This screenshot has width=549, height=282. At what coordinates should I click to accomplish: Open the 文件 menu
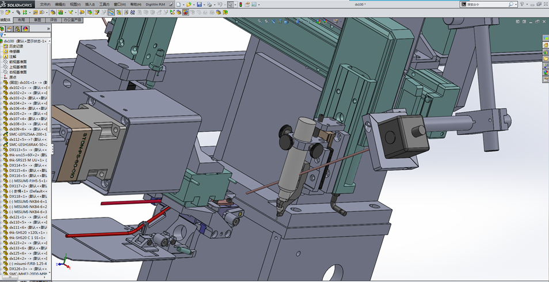(45, 5)
